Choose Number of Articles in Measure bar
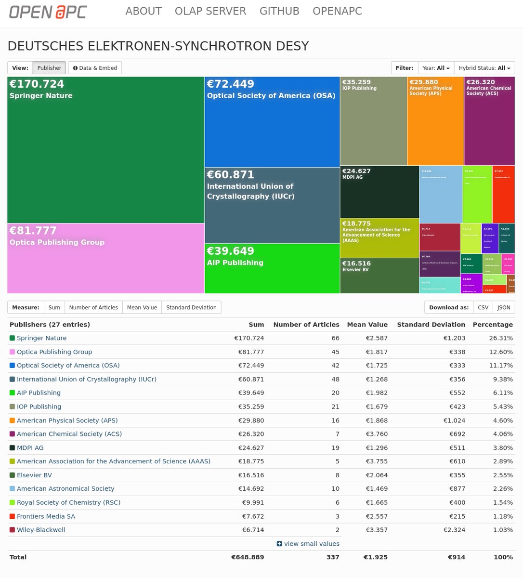 click(93, 307)
